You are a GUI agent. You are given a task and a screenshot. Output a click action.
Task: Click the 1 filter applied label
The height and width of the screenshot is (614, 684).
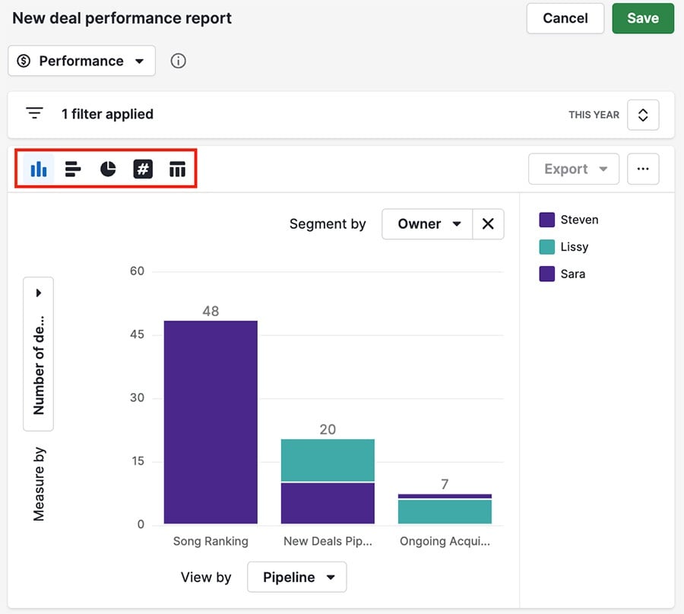click(x=106, y=113)
